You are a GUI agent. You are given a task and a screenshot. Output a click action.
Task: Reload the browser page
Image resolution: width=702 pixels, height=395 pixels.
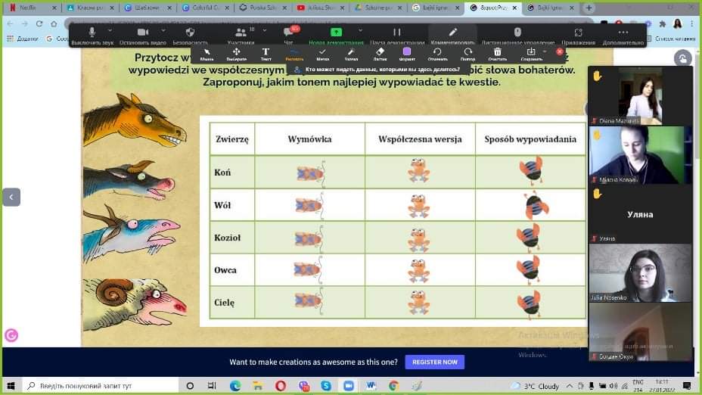pos(39,23)
